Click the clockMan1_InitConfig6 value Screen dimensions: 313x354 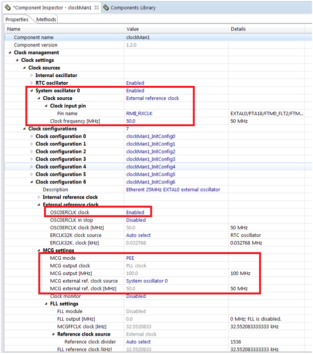coord(151,182)
